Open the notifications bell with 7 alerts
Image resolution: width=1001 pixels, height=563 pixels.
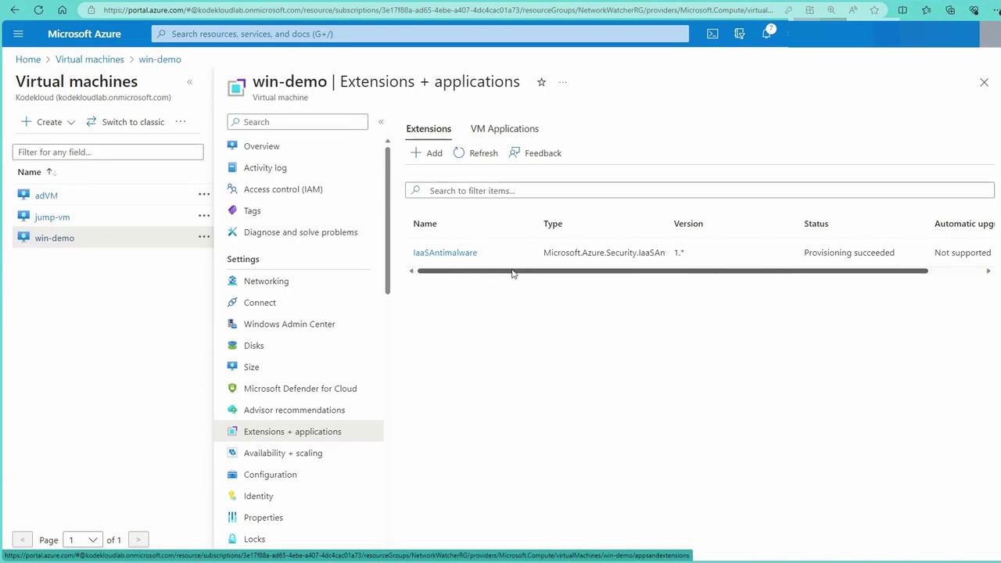[x=767, y=33]
